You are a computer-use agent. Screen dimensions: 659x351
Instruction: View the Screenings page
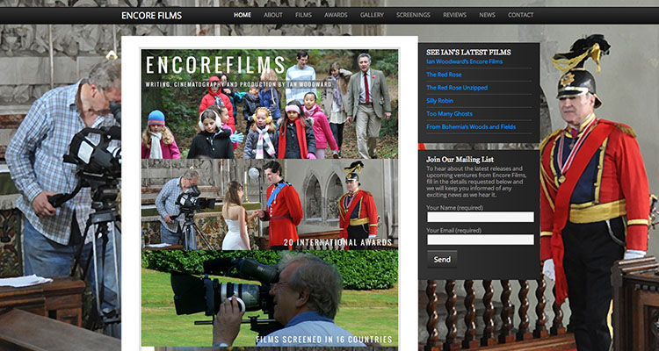point(413,15)
